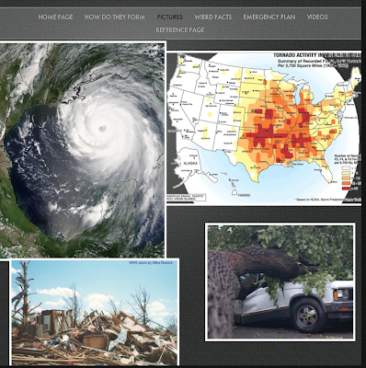Go to the Videos page
Viewport: 366px width, 368px height.
(x=317, y=17)
